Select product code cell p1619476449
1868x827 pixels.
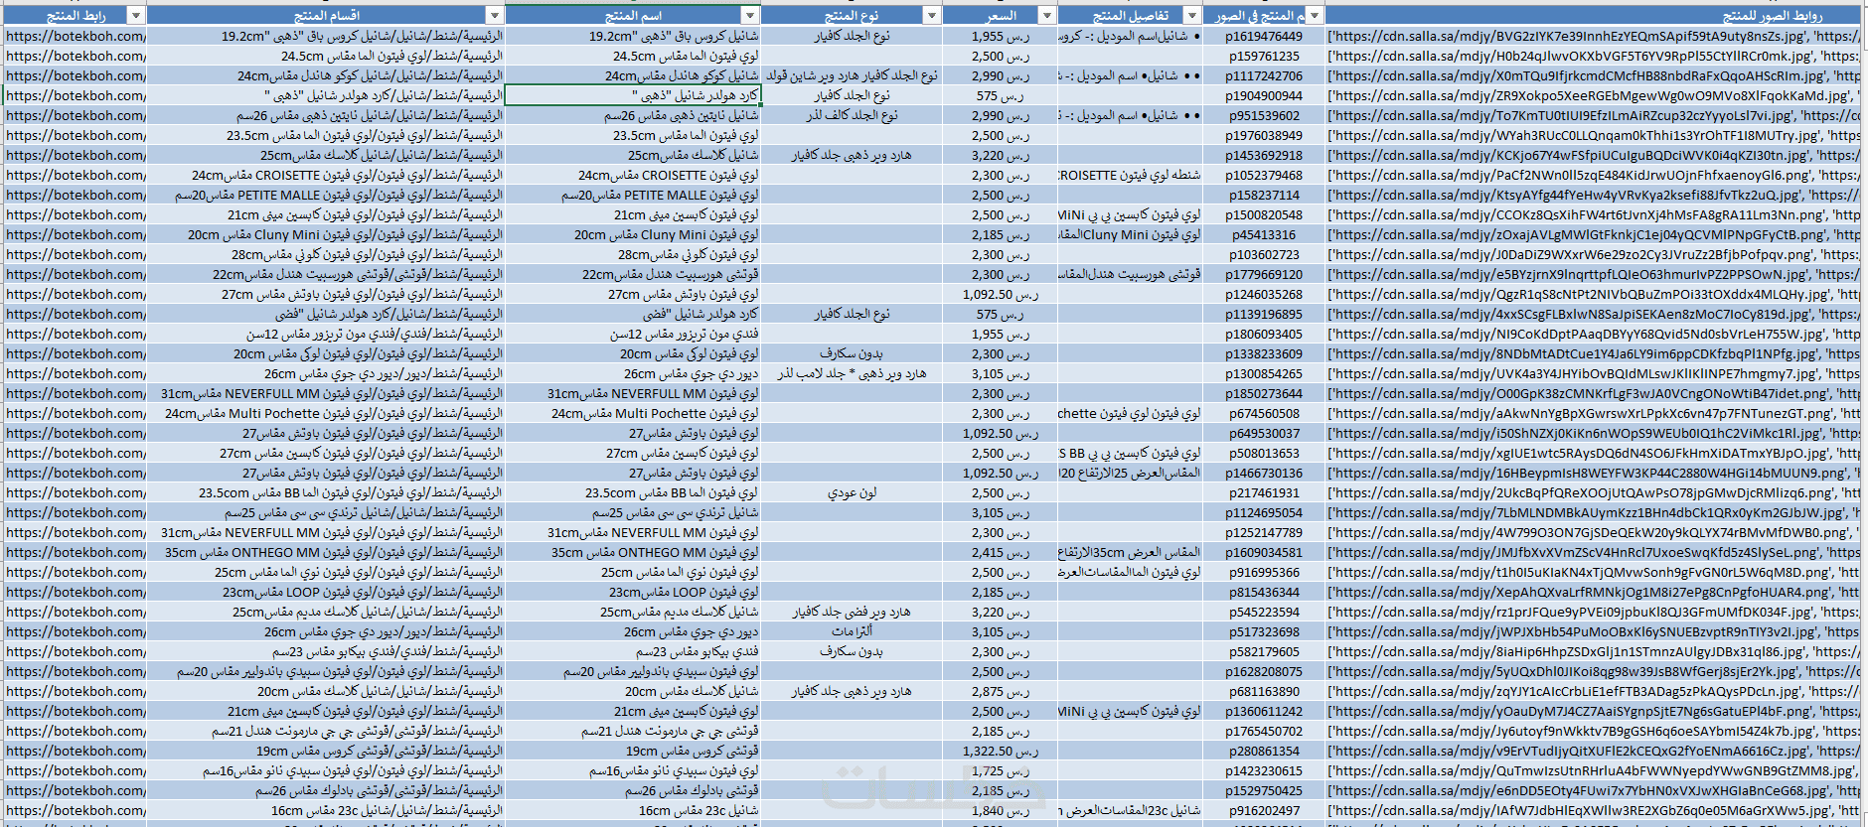point(1264,36)
